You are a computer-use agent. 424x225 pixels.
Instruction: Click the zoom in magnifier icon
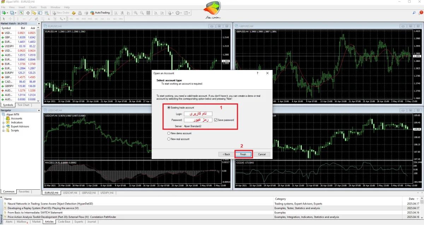(x=135, y=13)
